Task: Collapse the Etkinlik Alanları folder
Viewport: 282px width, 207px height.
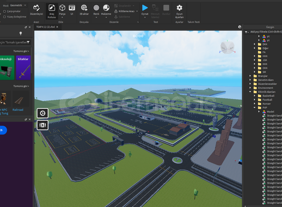Action: click(x=250, y=92)
